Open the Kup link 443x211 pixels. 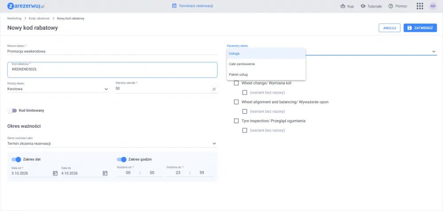pyautogui.click(x=347, y=6)
